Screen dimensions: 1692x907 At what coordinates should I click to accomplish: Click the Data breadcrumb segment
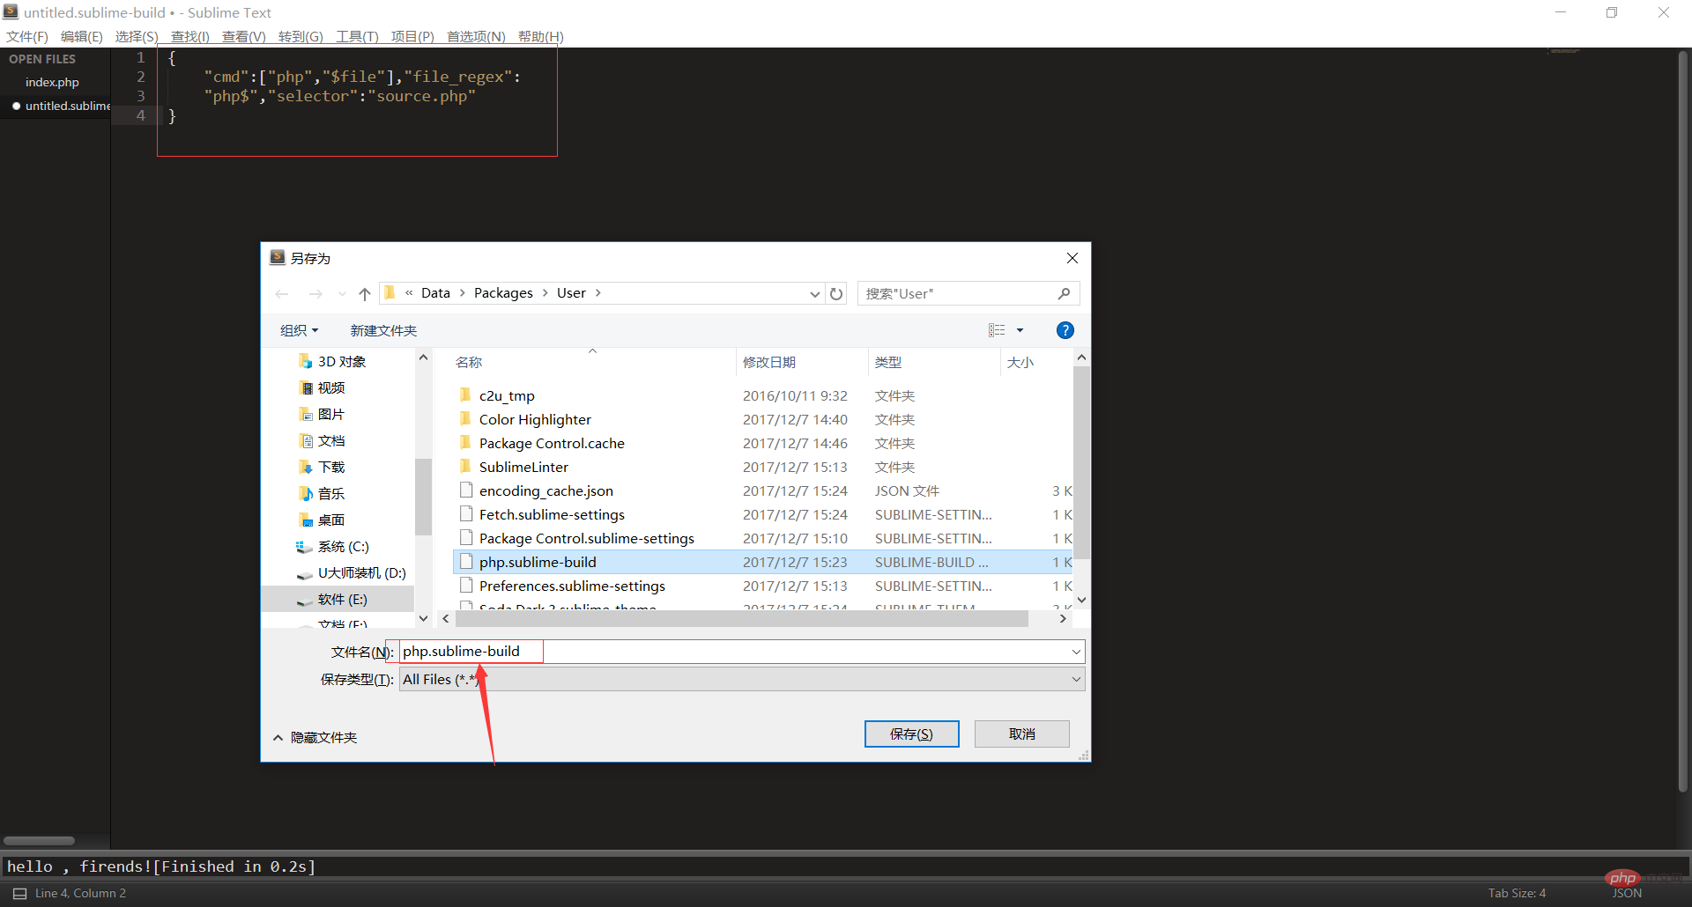(435, 293)
